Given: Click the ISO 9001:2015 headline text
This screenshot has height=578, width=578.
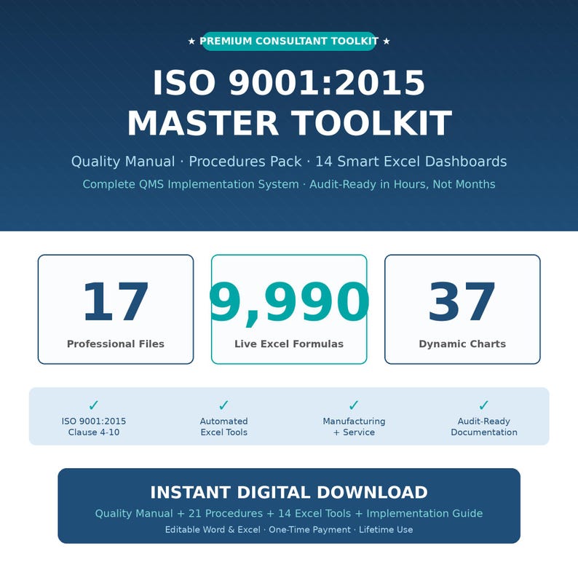Looking at the screenshot, I should click(289, 83).
